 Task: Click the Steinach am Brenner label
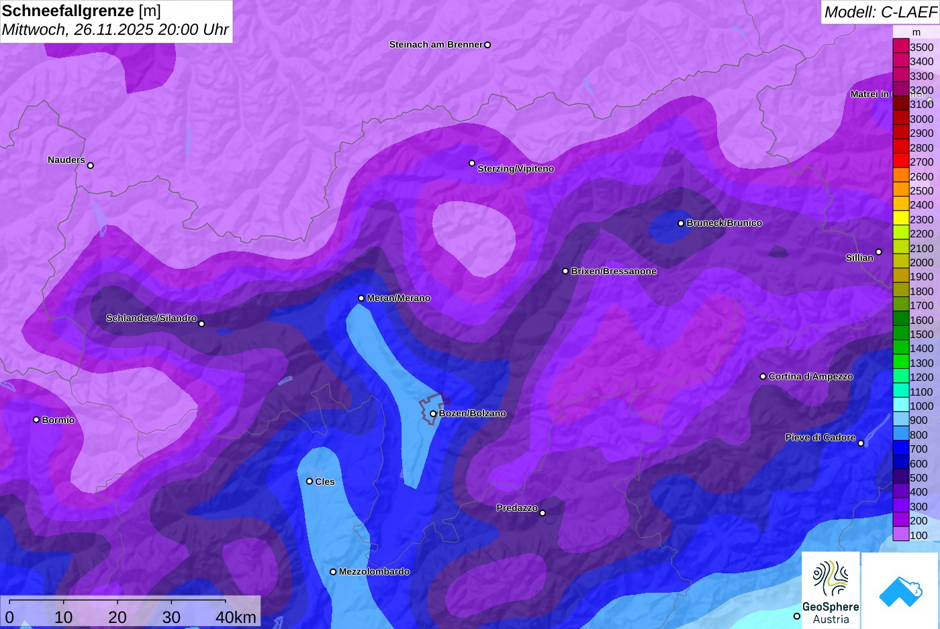click(436, 45)
